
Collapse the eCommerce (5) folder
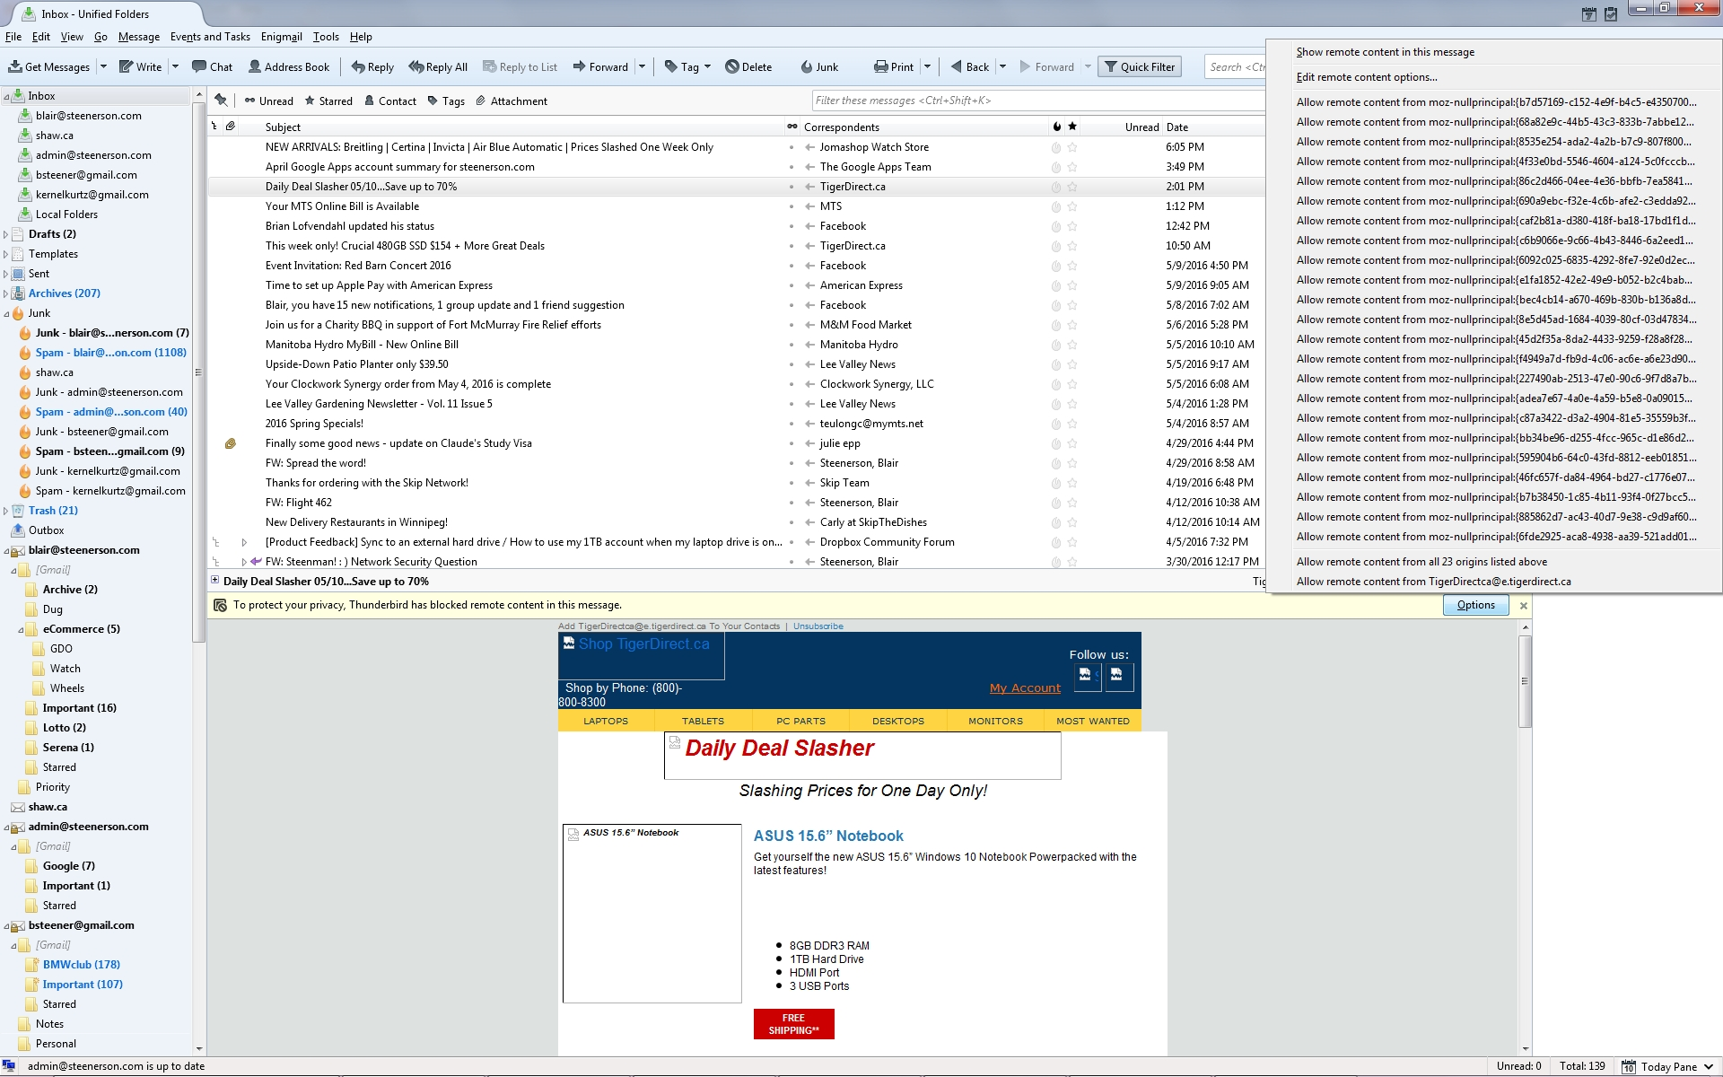[21, 629]
